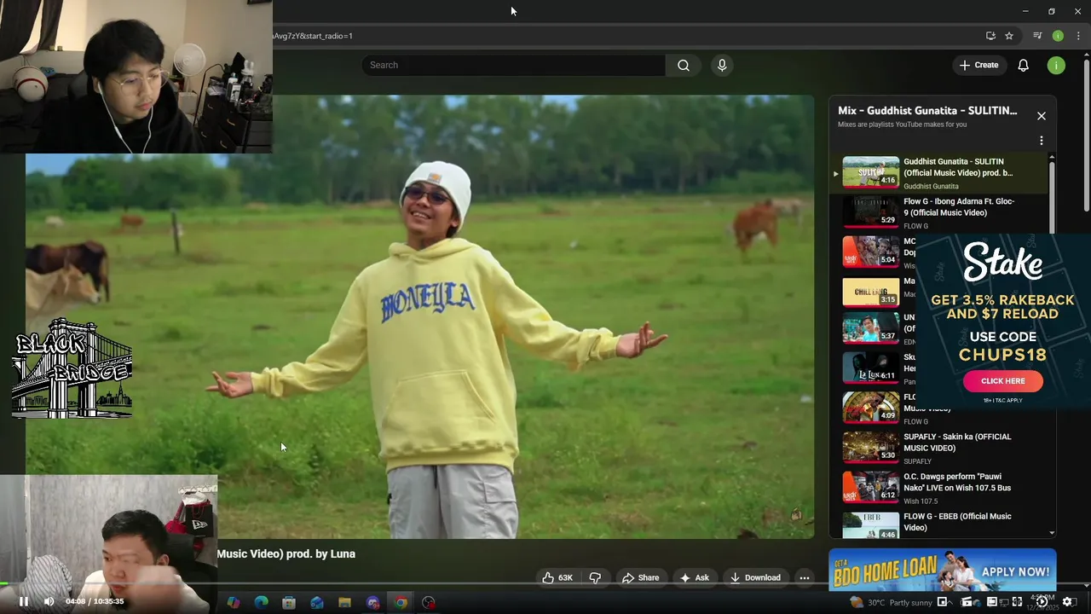
Task: Dislike the video with thumbs-down
Action: click(595, 577)
